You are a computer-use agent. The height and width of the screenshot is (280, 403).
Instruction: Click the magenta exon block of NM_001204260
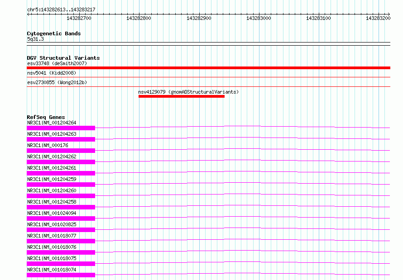click(61, 195)
